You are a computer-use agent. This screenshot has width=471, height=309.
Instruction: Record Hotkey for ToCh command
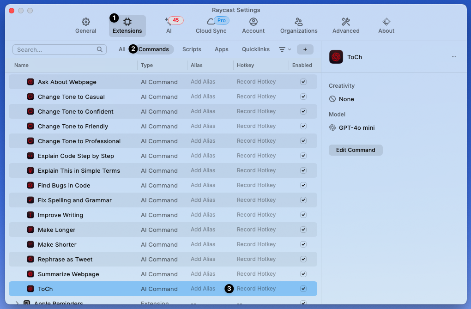256,289
